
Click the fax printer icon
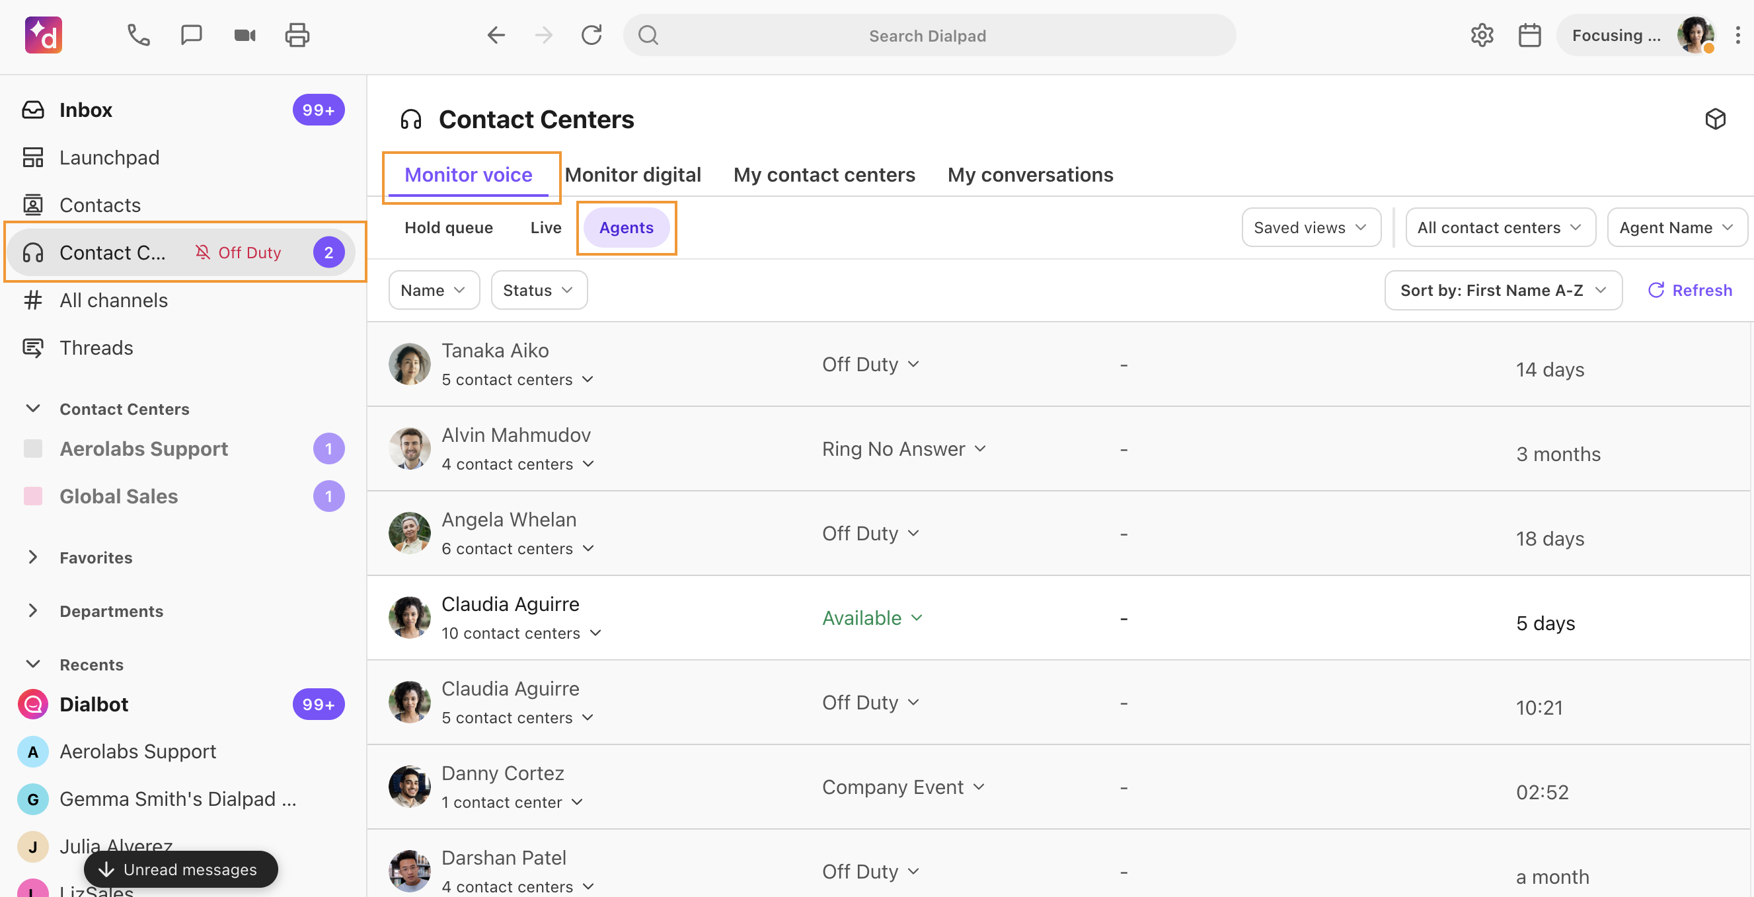[297, 36]
